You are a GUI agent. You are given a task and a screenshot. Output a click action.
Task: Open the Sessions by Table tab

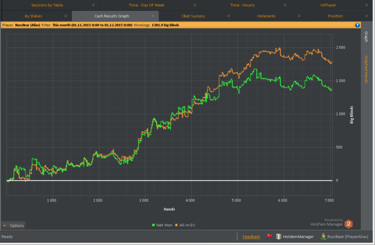coord(47,5)
